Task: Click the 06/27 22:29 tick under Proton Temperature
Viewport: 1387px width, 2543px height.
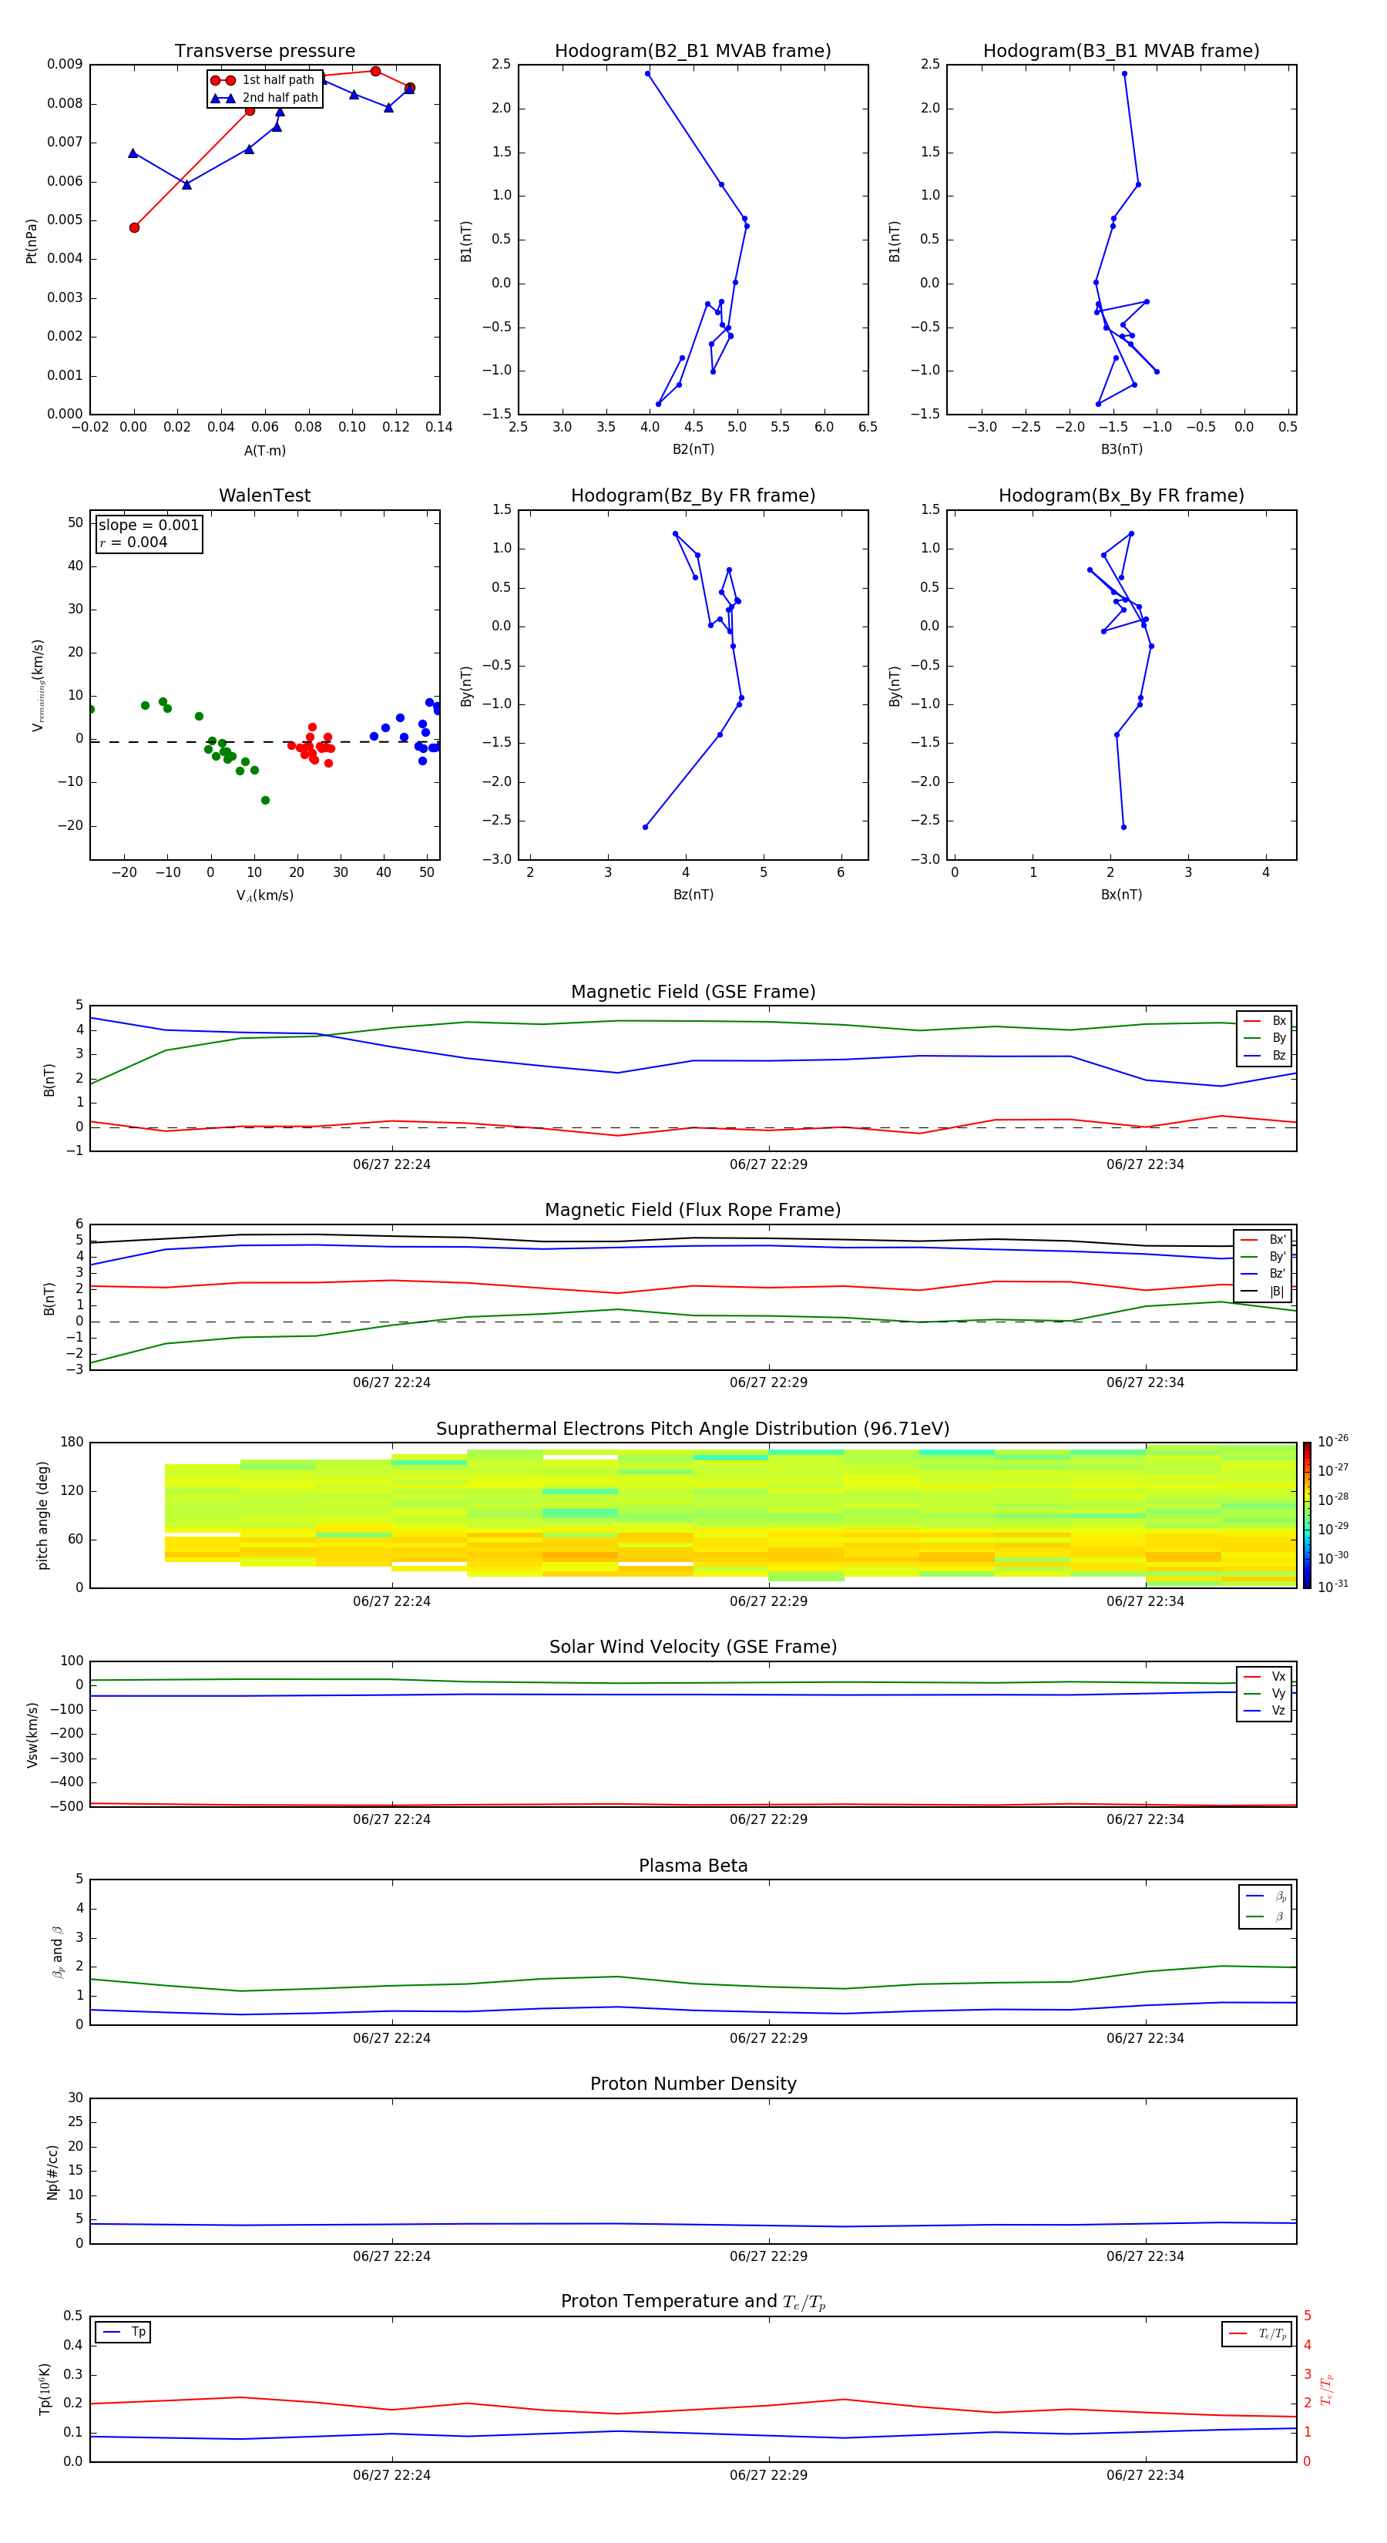Action: 768,2475
